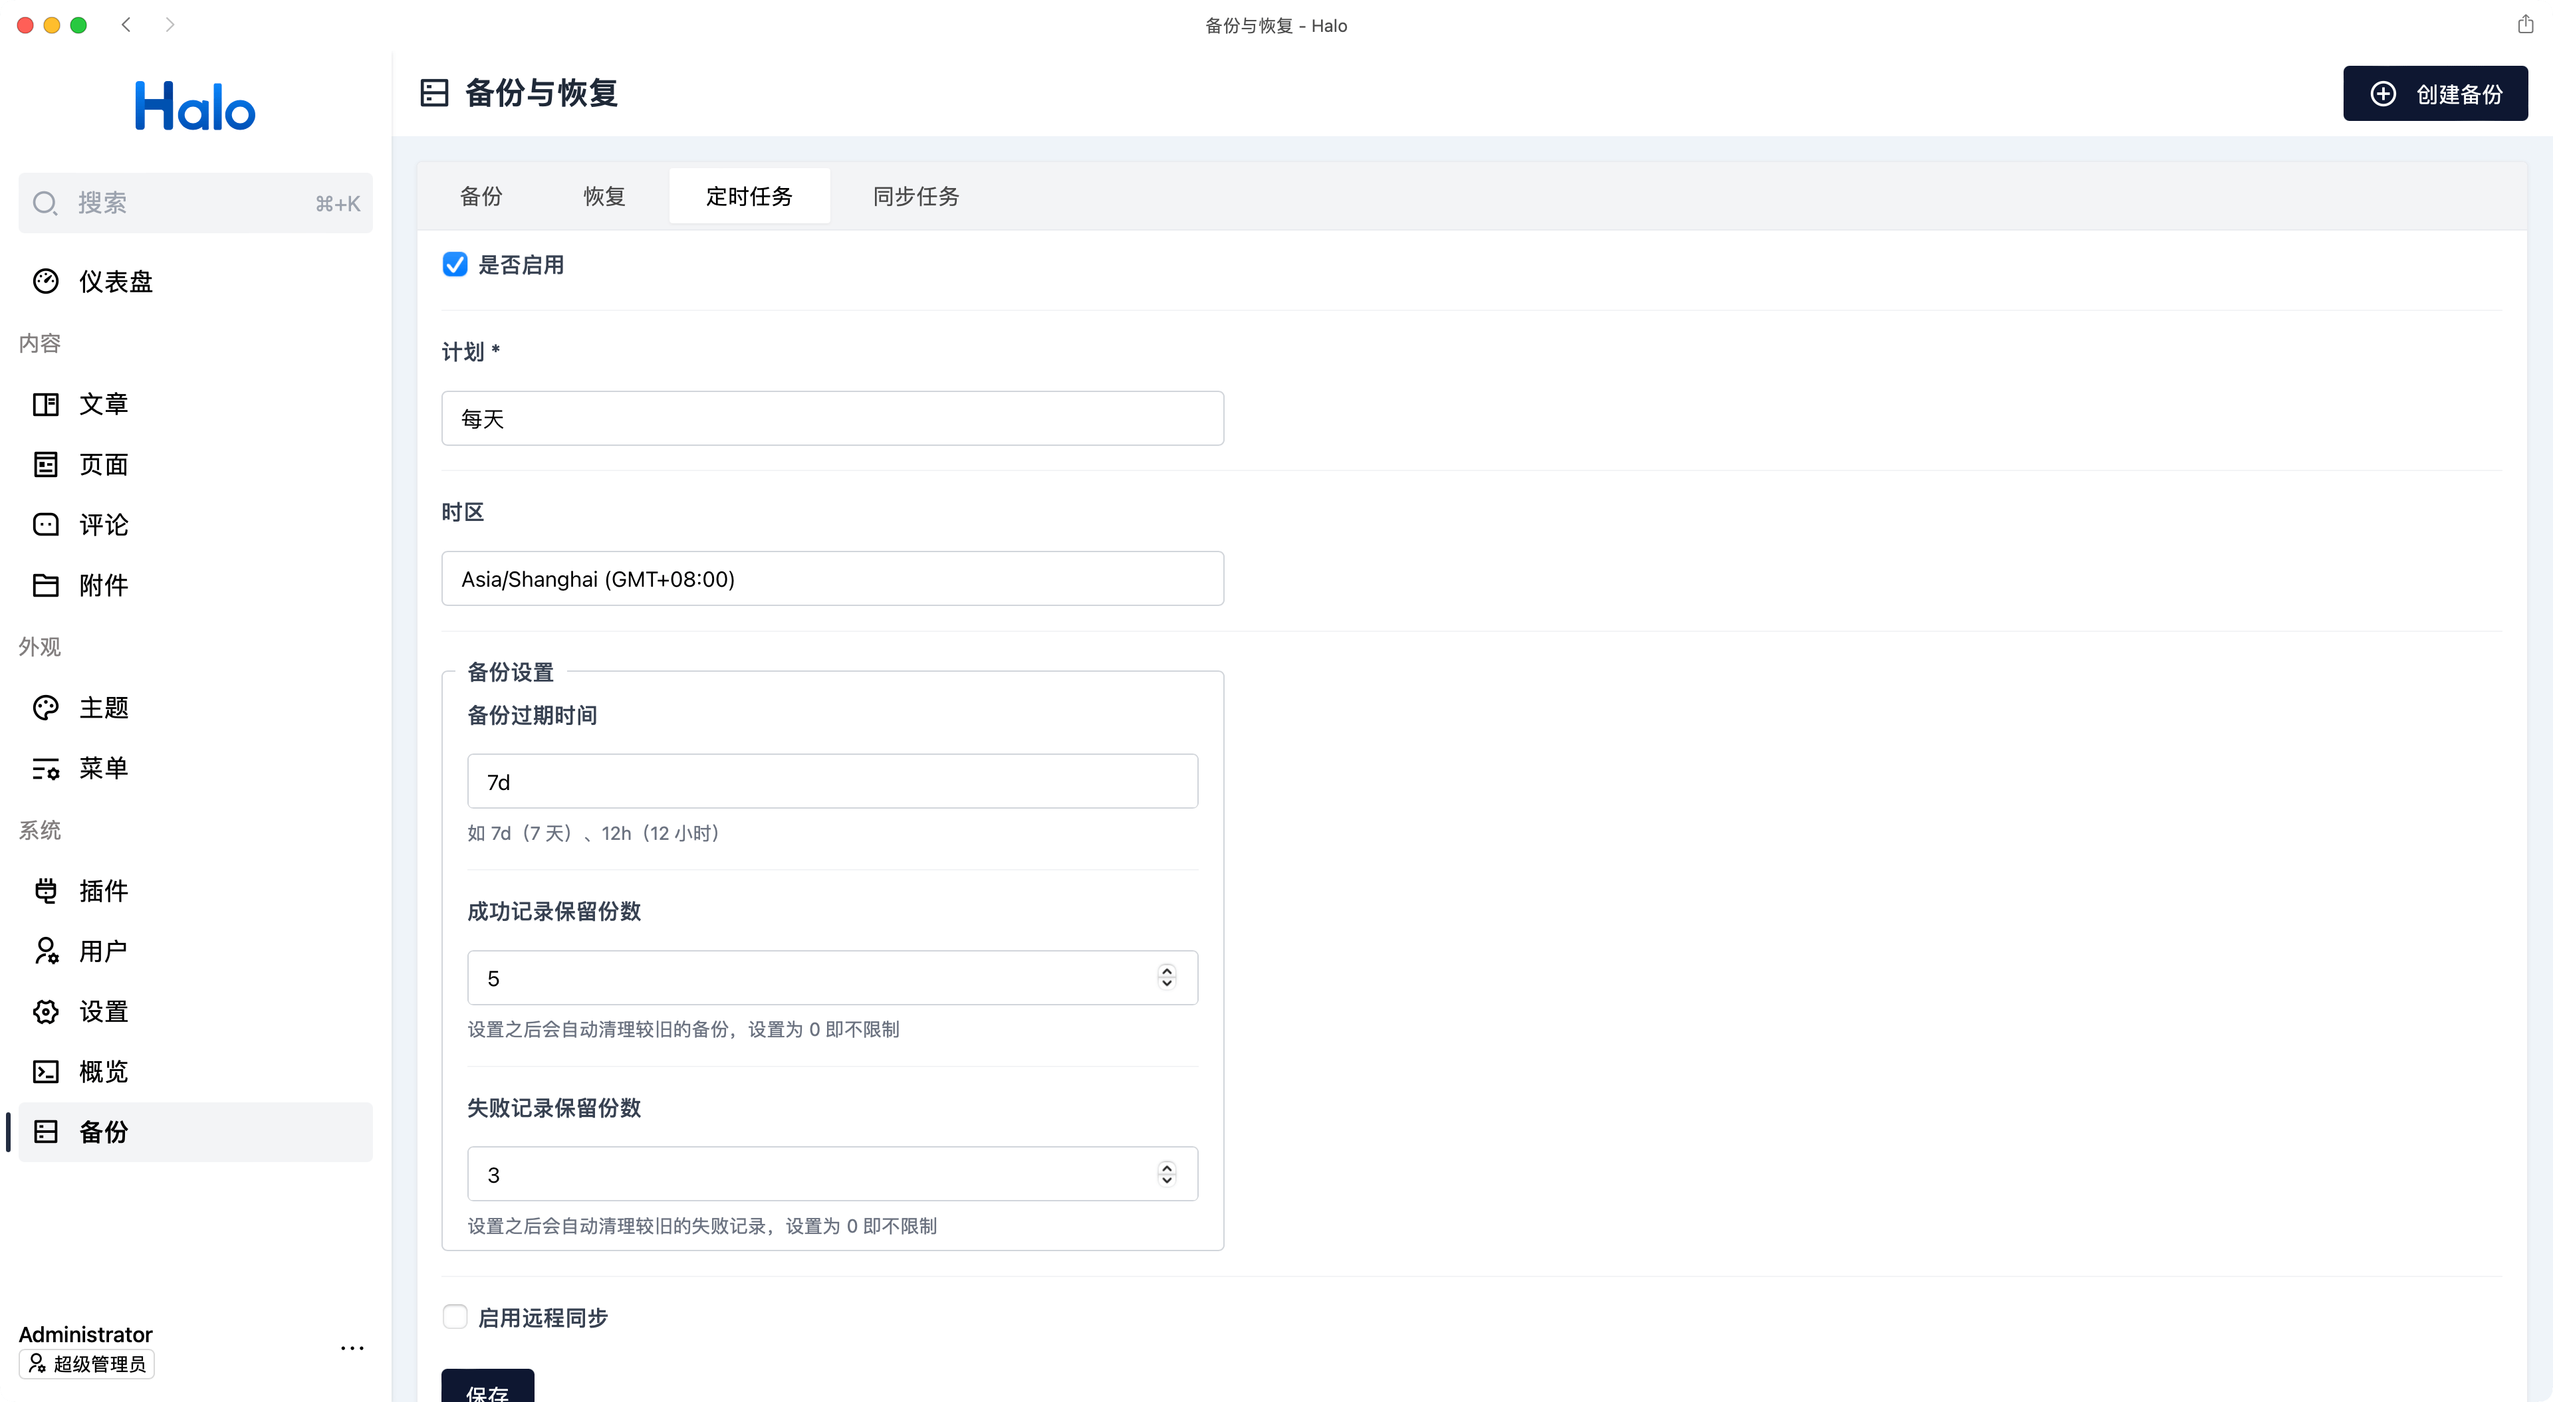Screen dimensions: 2553x1402
Task: Click the 备份过期时间 input field showing 7d
Action: 832,782
